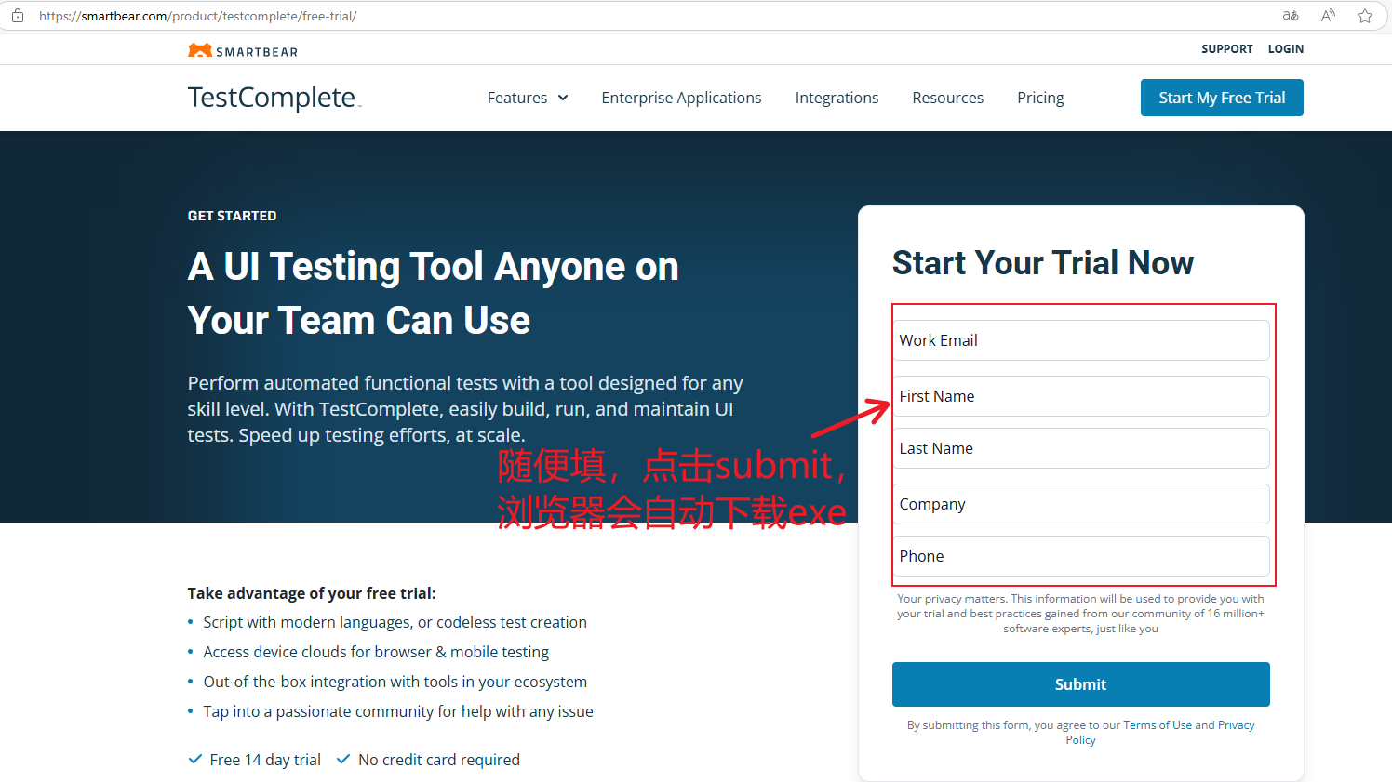Image resolution: width=1392 pixels, height=782 pixels.
Task: Open the browser translate icon
Action: [x=1291, y=16]
